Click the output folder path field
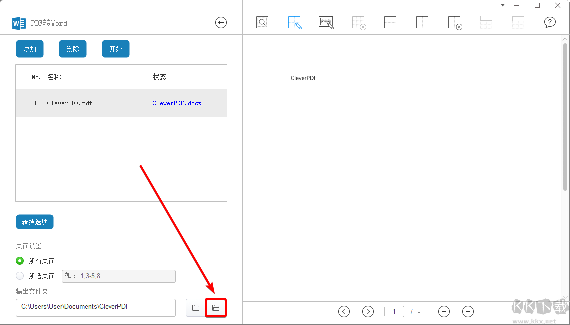The height and width of the screenshot is (325, 570). [96, 308]
